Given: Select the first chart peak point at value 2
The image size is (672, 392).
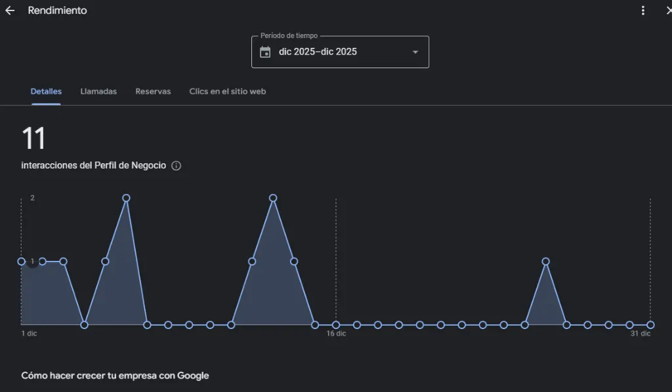Looking at the screenshot, I should point(126,198).
